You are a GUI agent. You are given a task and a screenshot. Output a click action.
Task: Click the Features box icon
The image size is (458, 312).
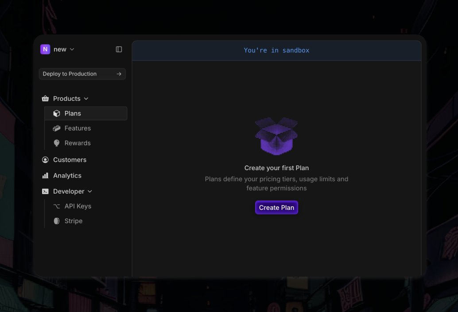click(x=57, y=128)
